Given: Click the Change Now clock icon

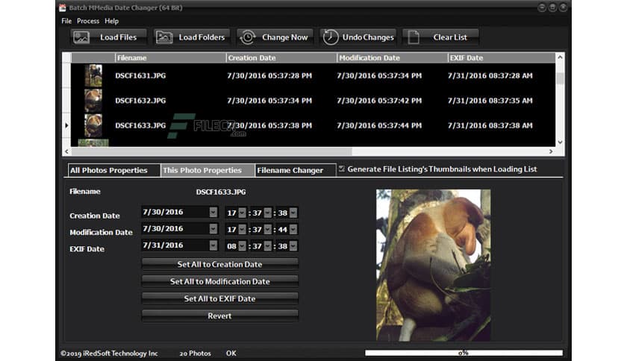Looking at the screenshot, I should point(248,37).
